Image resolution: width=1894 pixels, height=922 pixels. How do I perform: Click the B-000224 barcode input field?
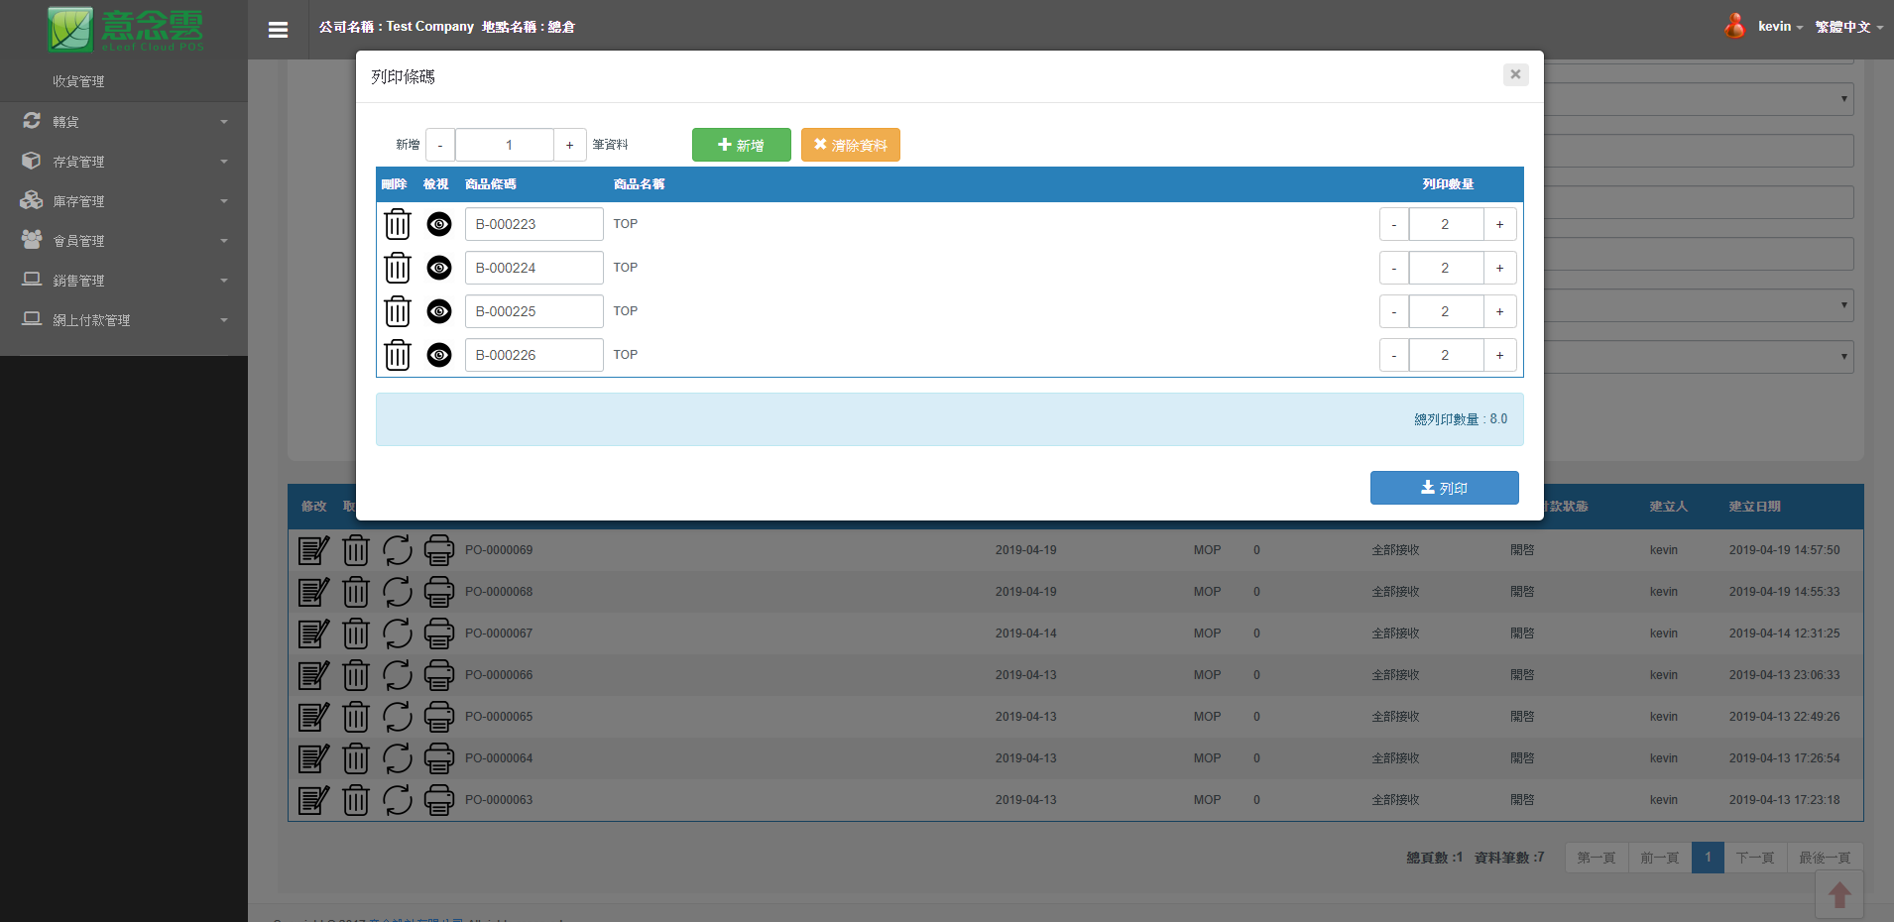(533, 268)
